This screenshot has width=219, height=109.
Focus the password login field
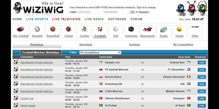(116, 12)
